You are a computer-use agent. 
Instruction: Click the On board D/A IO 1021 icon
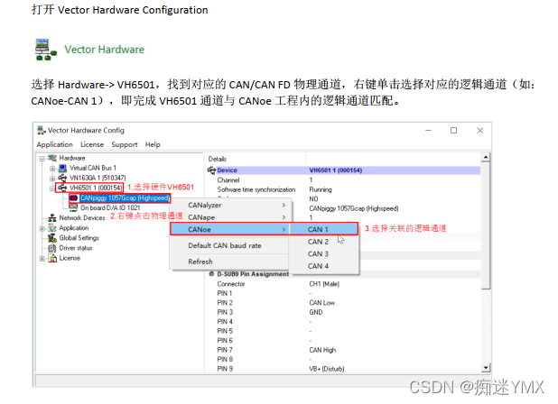[x=74, y=207]
